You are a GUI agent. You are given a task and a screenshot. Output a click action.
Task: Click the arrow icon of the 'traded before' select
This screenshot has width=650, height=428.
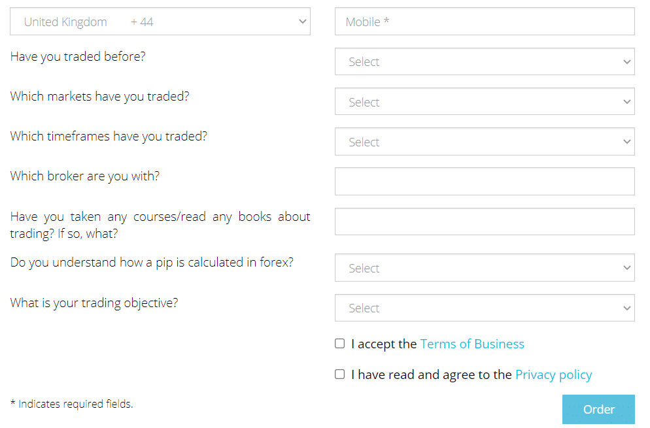pyautogui.click(x=627, y=62)
